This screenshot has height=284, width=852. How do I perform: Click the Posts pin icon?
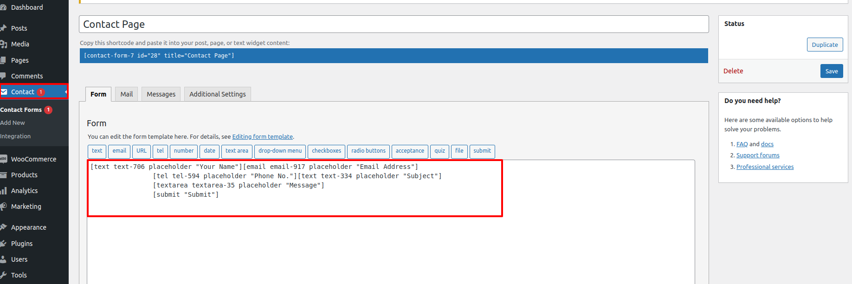coord(3,28)
